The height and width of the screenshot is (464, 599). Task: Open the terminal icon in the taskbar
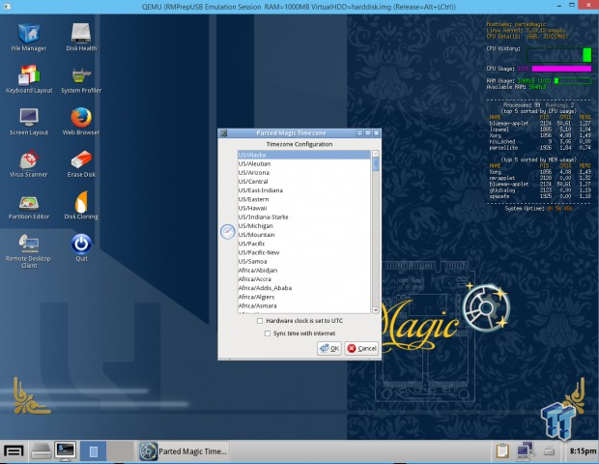tap(65, 451)
